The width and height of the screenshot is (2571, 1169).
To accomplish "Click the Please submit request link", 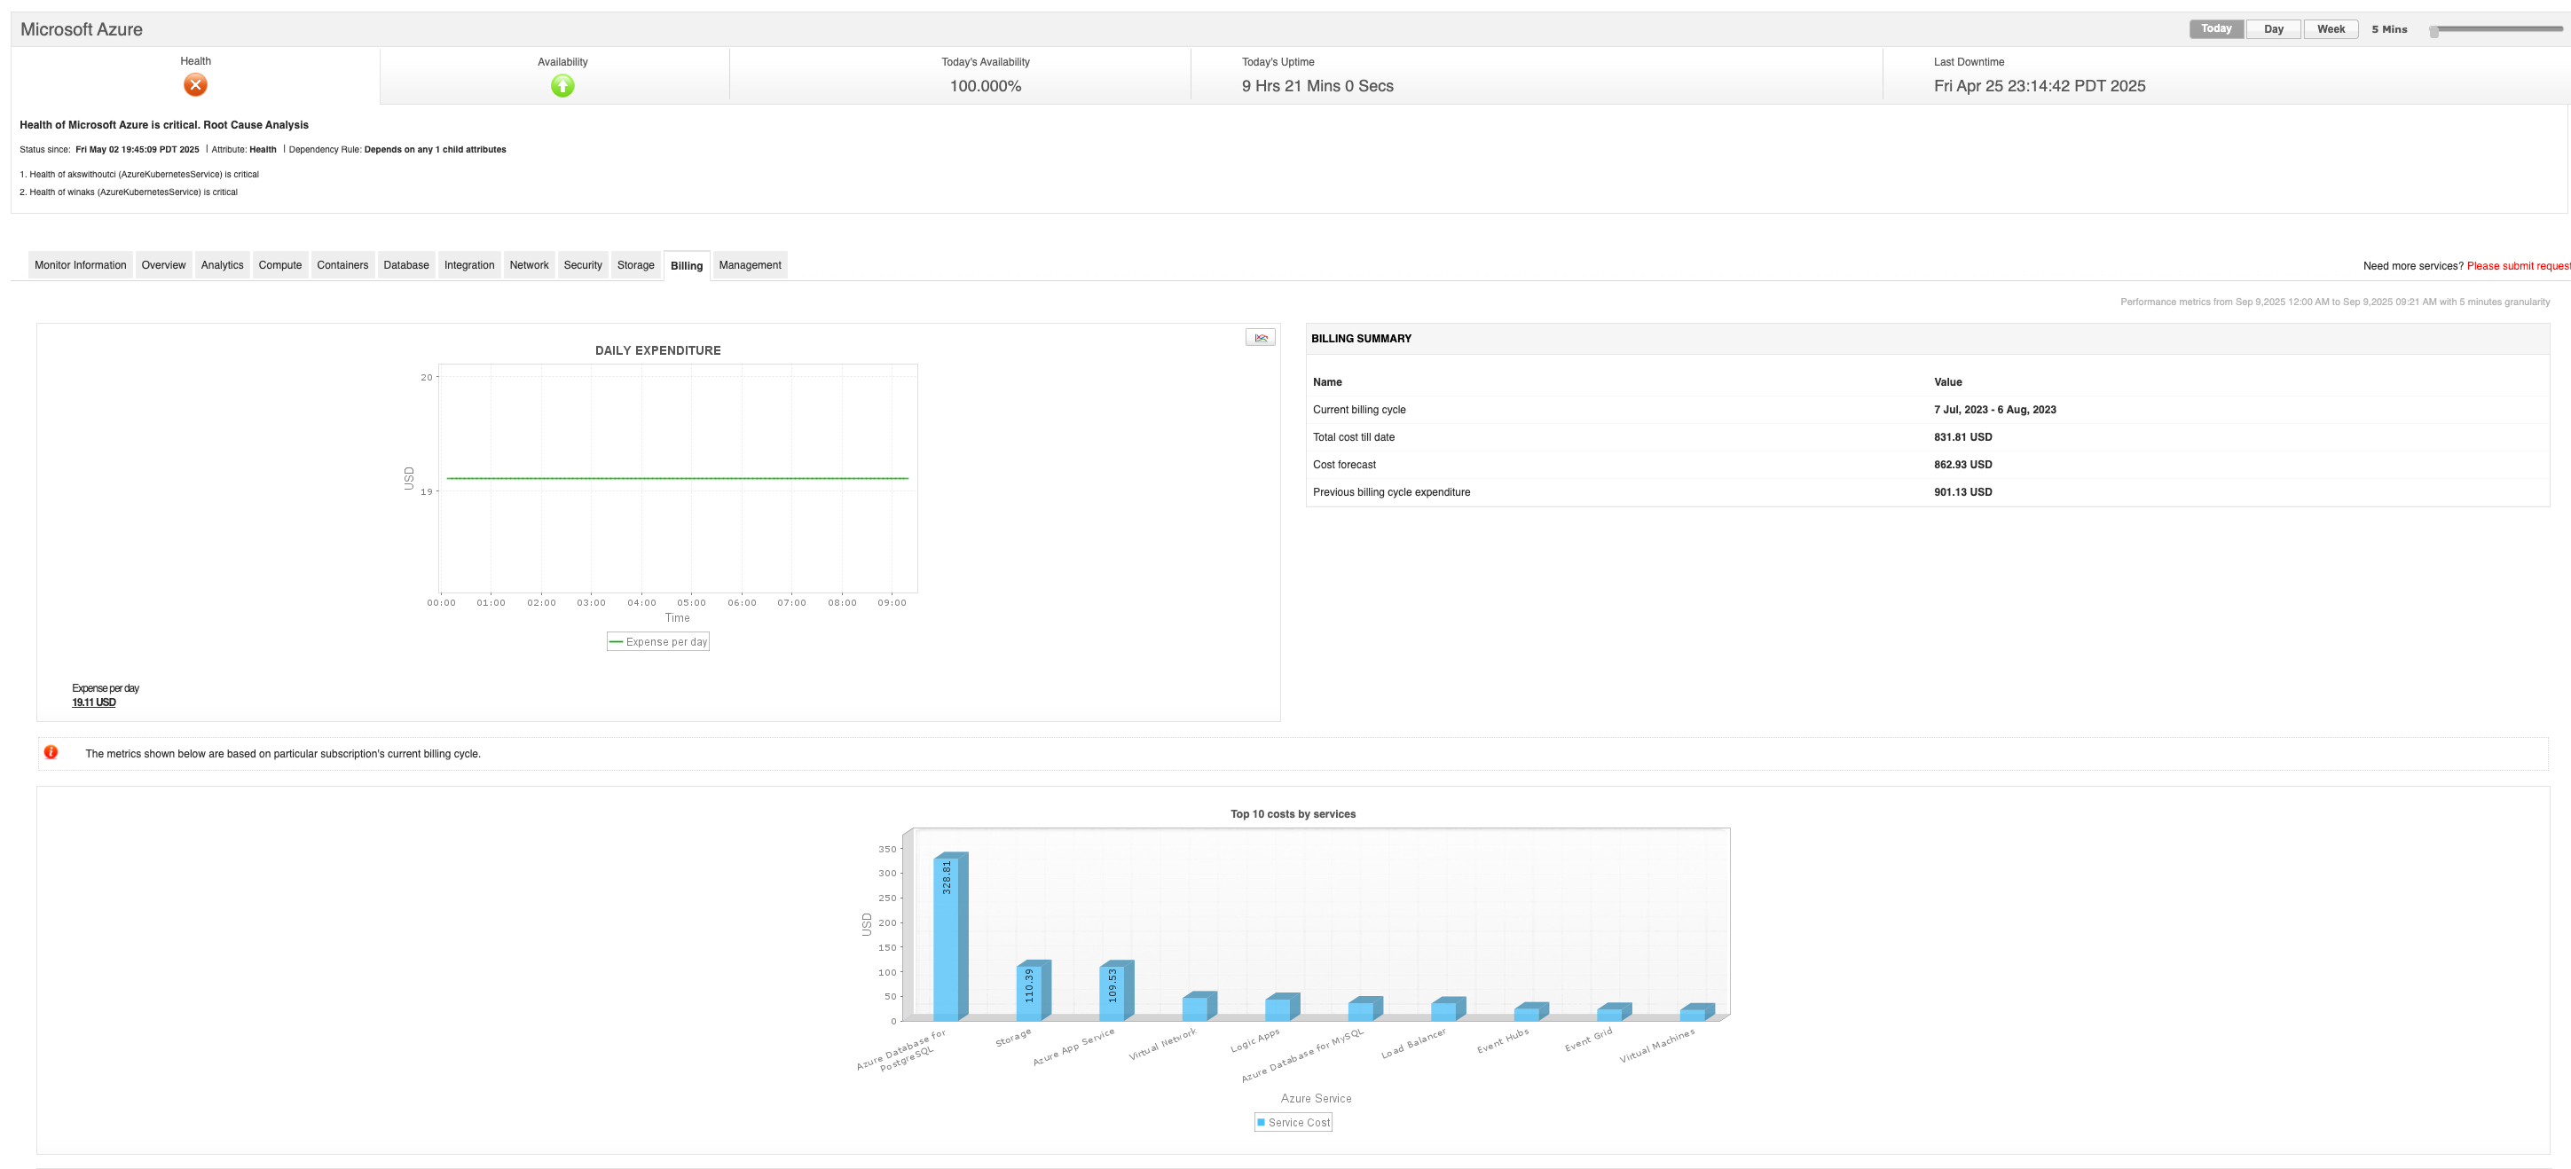I will 2515,265.
